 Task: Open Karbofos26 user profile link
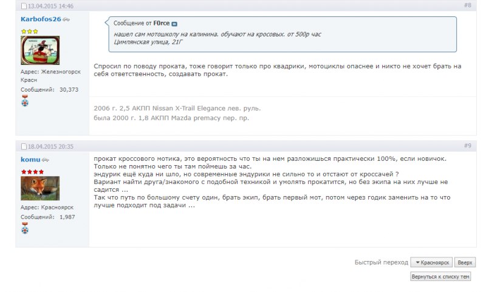(41, 19)
